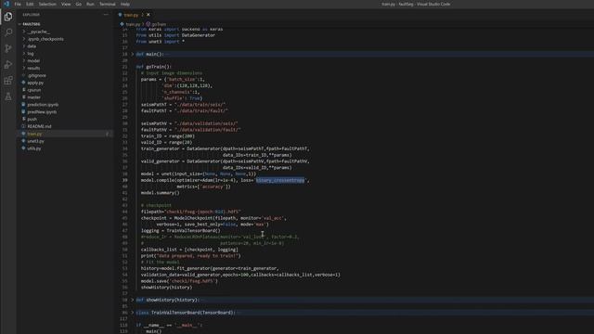Open the Terminal menu
The height and width of the screenshot is (334, 594).
108,4
